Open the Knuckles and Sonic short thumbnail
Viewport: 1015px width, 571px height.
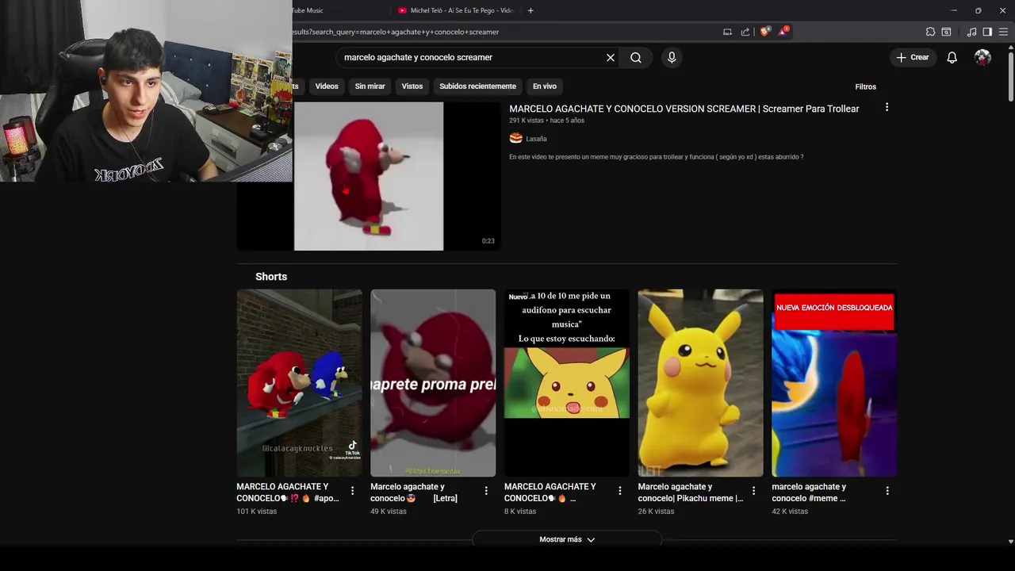[x=299, y=383]
